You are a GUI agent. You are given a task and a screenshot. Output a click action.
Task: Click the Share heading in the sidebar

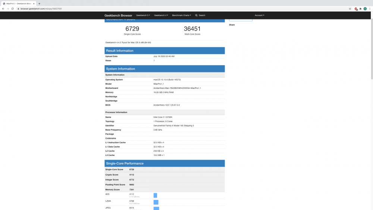pyautogui.click(x=232, y=25)
